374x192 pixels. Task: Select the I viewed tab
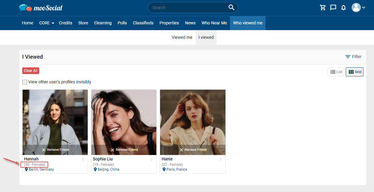(206, 37)
